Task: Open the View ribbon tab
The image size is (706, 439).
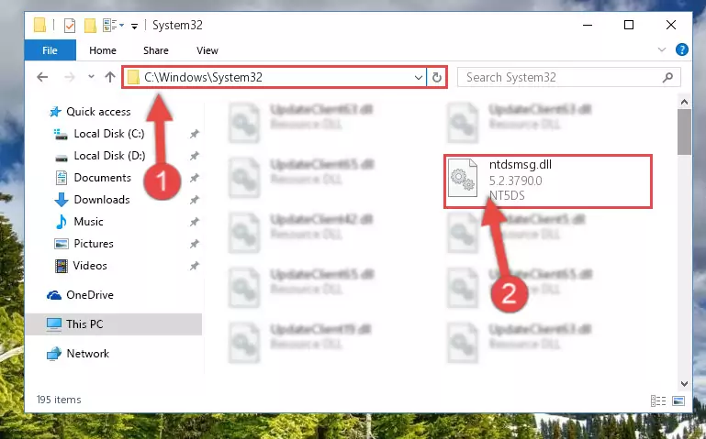Action: click(207, 50)
